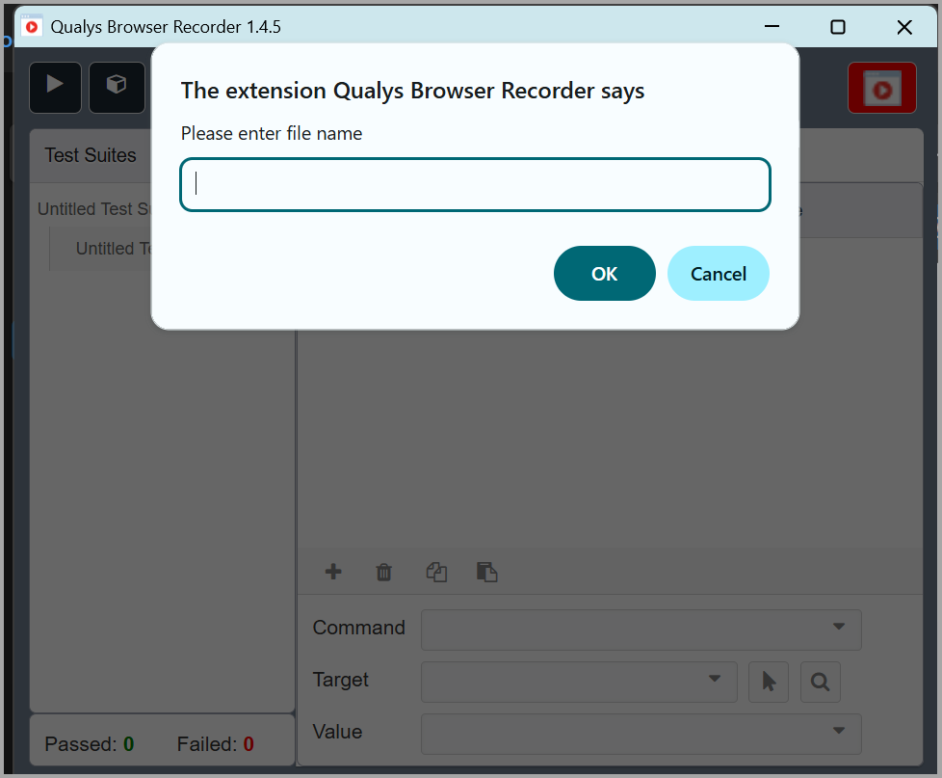Focus the file name input field
Viewport: 942px width, 778px height.
coord(475,184)
